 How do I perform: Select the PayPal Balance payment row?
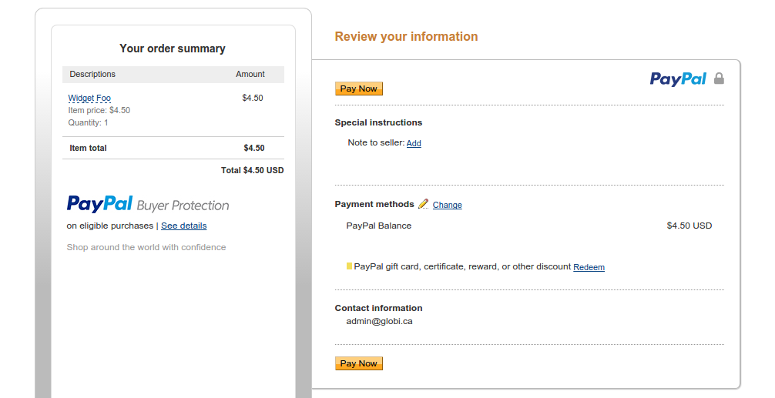528,226
